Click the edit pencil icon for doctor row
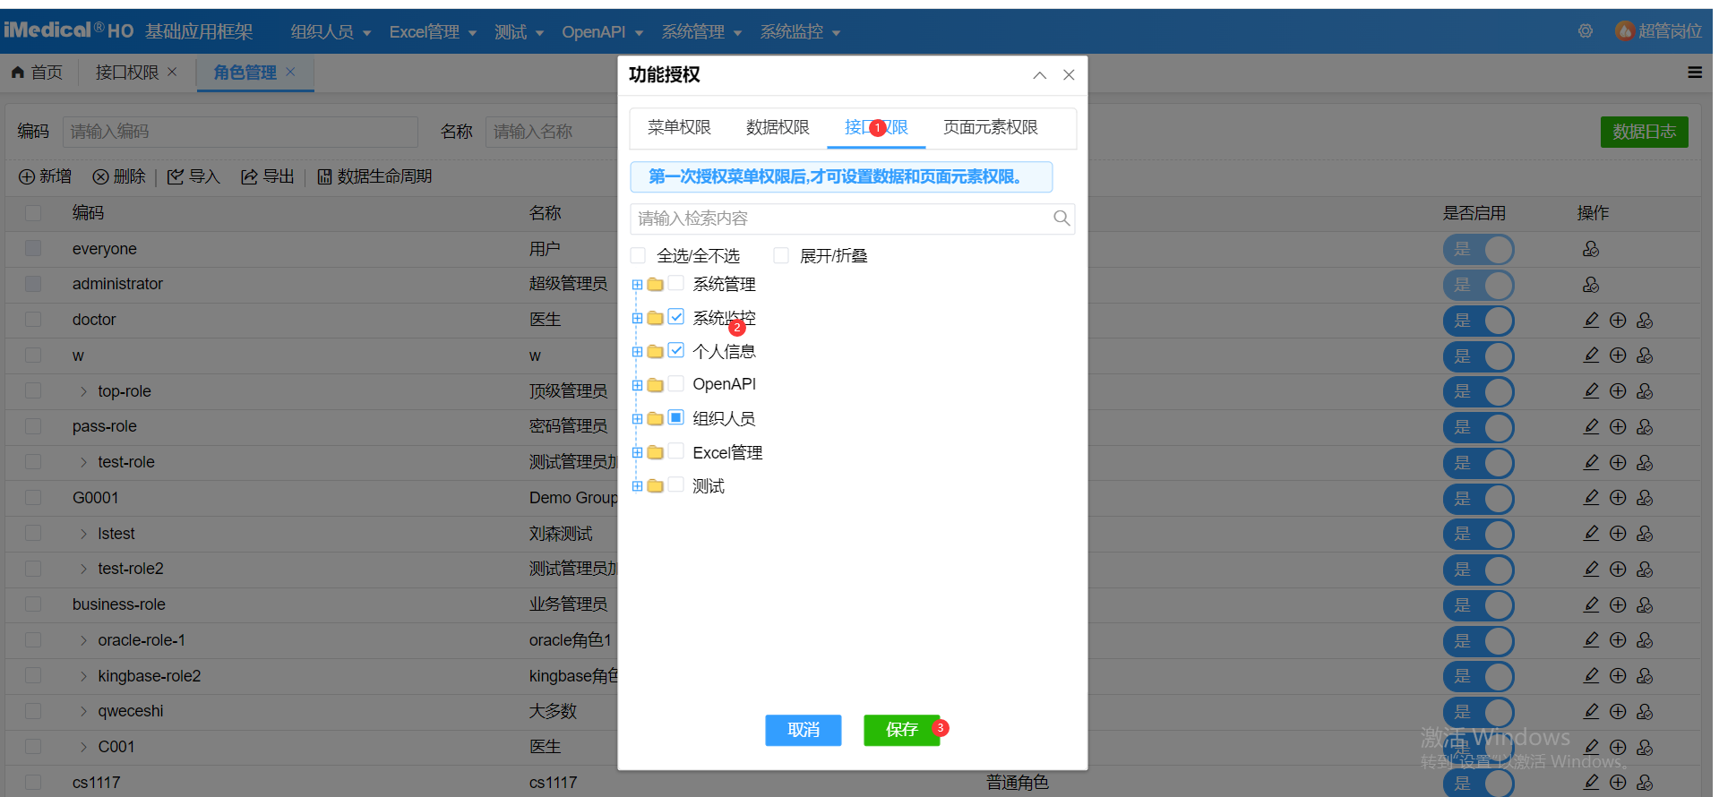The image size is (1719, 797). 1591,320
